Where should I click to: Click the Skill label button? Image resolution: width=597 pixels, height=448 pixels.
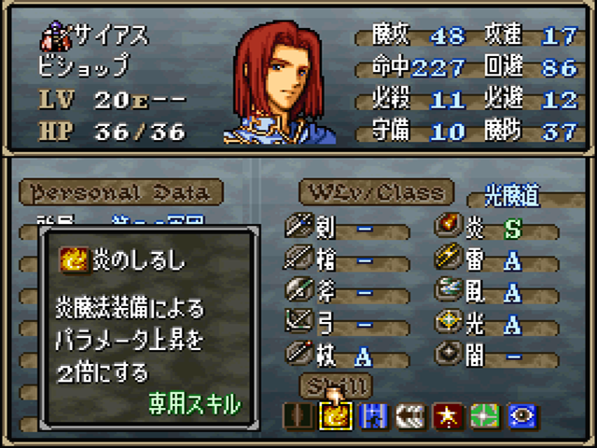pyautogui.click(x=336, y=385)
